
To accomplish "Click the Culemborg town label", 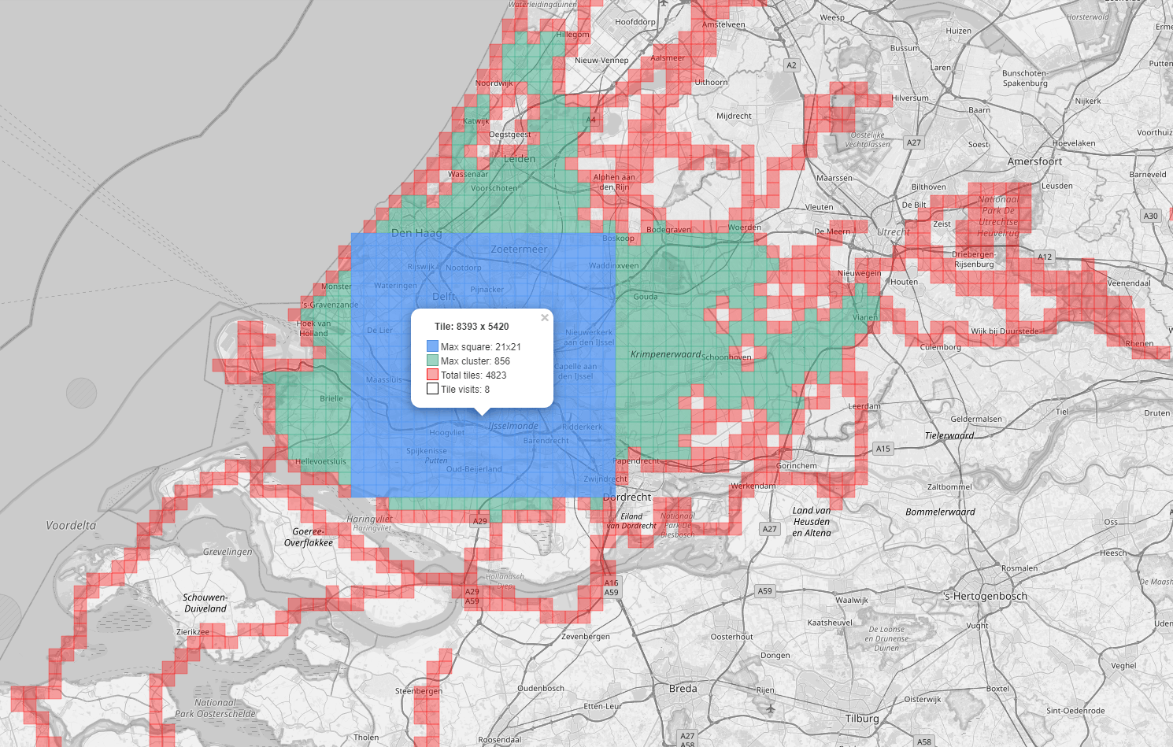I will (941, 347).
